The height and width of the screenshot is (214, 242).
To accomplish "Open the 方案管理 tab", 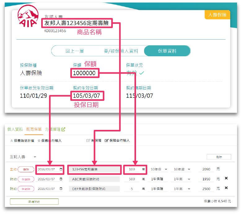I will point(53,129).
